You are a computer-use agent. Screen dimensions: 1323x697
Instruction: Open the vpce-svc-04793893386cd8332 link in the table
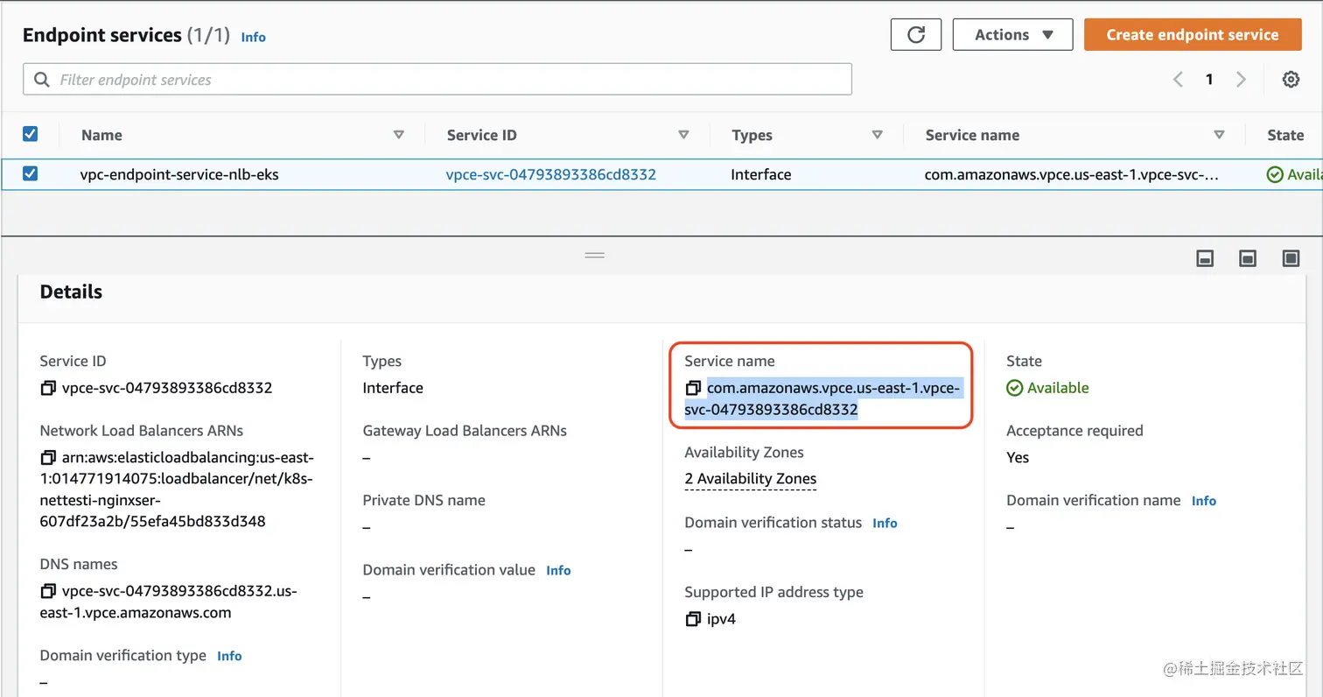point(551,174)
